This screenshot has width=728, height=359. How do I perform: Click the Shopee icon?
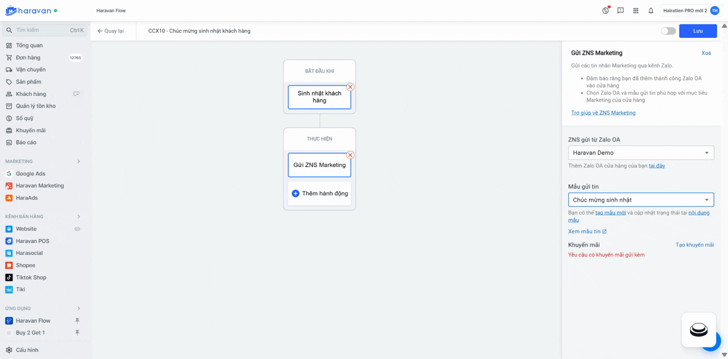pos(9,265)
